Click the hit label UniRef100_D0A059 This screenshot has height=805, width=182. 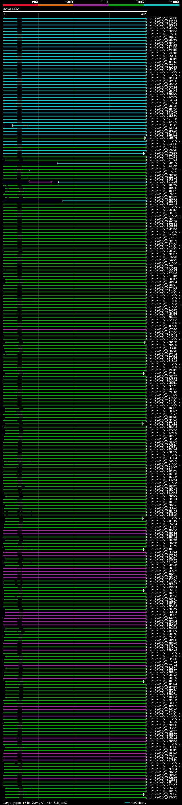click(163, 461)
